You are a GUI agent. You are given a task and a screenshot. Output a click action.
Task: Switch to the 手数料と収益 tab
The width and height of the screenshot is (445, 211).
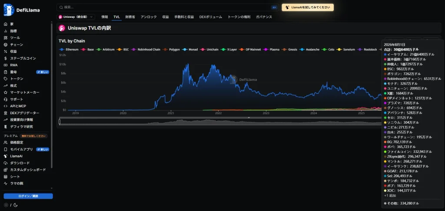pos(184,17)
